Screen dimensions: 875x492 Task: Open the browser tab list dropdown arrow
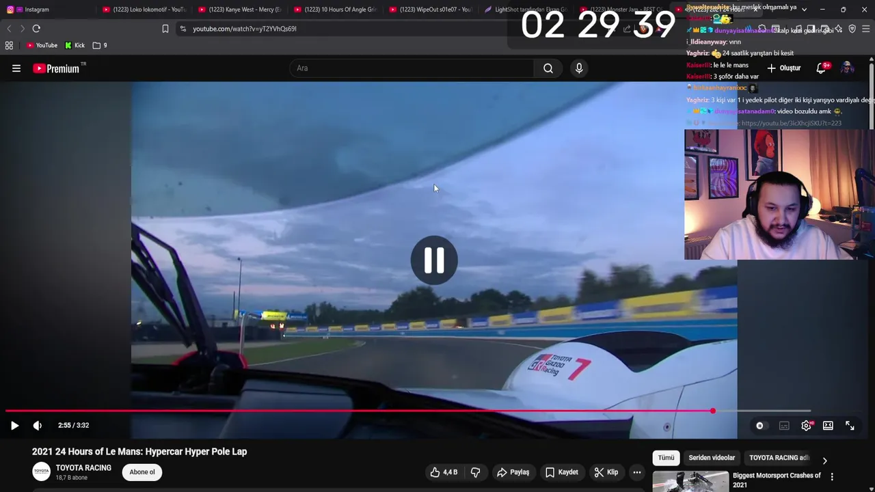point(804,10)
